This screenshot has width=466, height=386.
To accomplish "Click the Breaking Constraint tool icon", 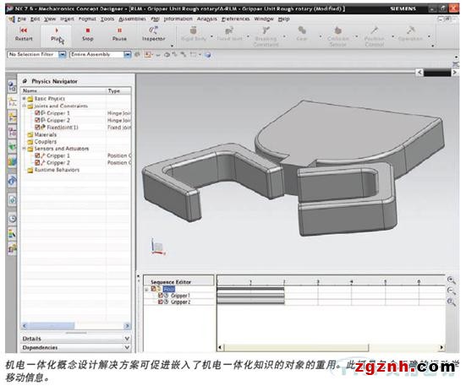I will point(266,30).
